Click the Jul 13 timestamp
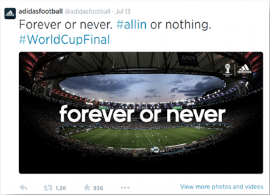 coord(123,11)
